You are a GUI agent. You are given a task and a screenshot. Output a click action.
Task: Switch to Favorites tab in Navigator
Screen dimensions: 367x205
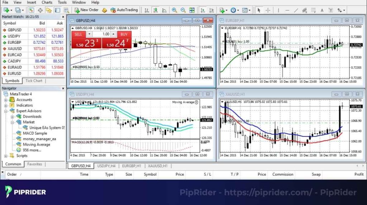[35, 164]
